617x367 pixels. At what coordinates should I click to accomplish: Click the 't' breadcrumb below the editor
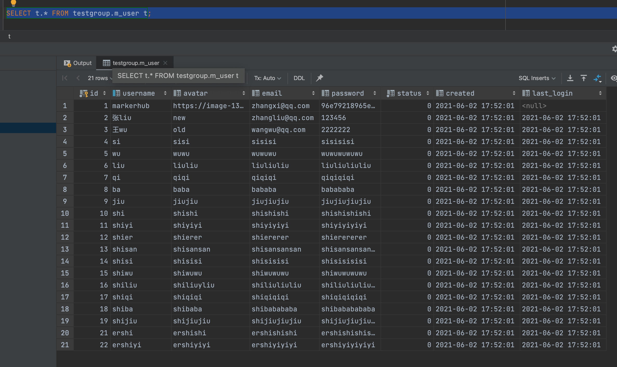pos(9,36)
